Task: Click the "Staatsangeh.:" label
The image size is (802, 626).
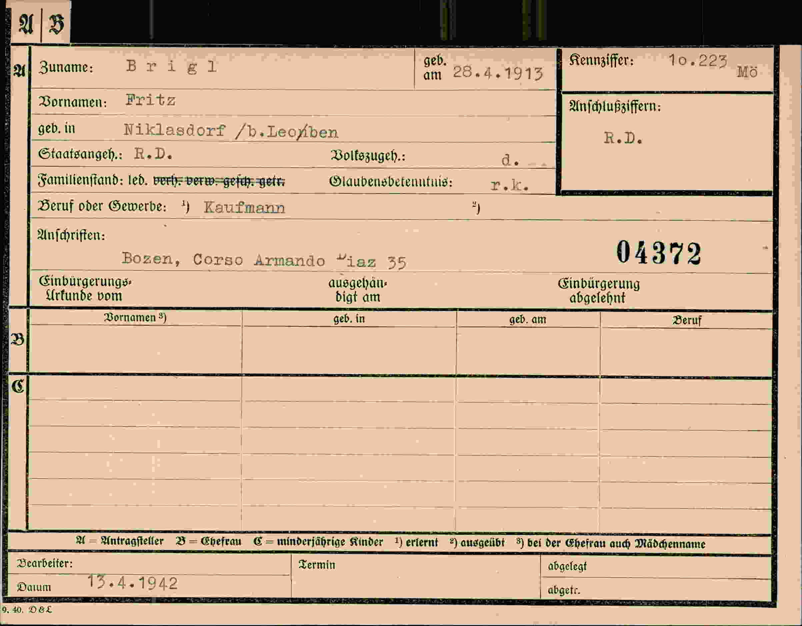Action: coord(80,154)
